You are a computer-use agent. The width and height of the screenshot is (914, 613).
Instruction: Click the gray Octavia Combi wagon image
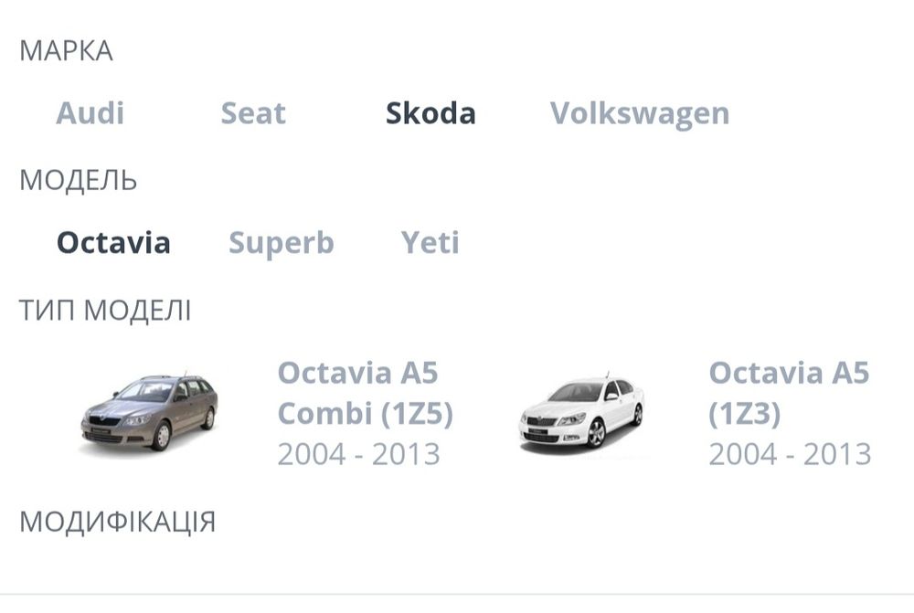click(x=148, y=413)
